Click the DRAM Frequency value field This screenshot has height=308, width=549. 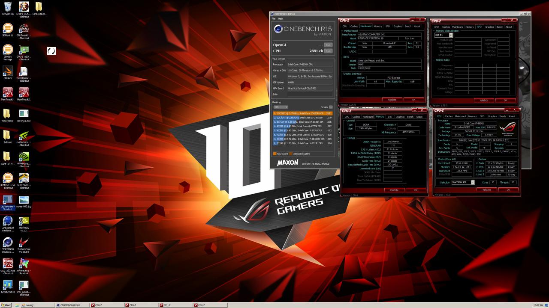click(x=392, y=142)
